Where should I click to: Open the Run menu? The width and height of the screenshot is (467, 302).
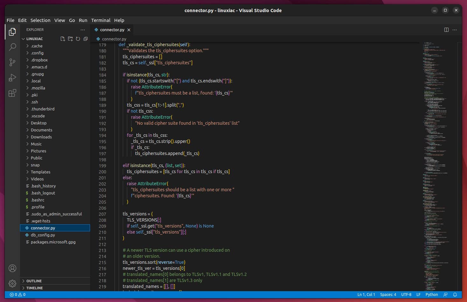pyautogui.click(x=83, y=20)
